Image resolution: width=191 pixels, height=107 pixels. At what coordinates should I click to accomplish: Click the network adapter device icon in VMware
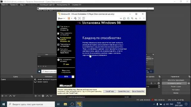132,18
